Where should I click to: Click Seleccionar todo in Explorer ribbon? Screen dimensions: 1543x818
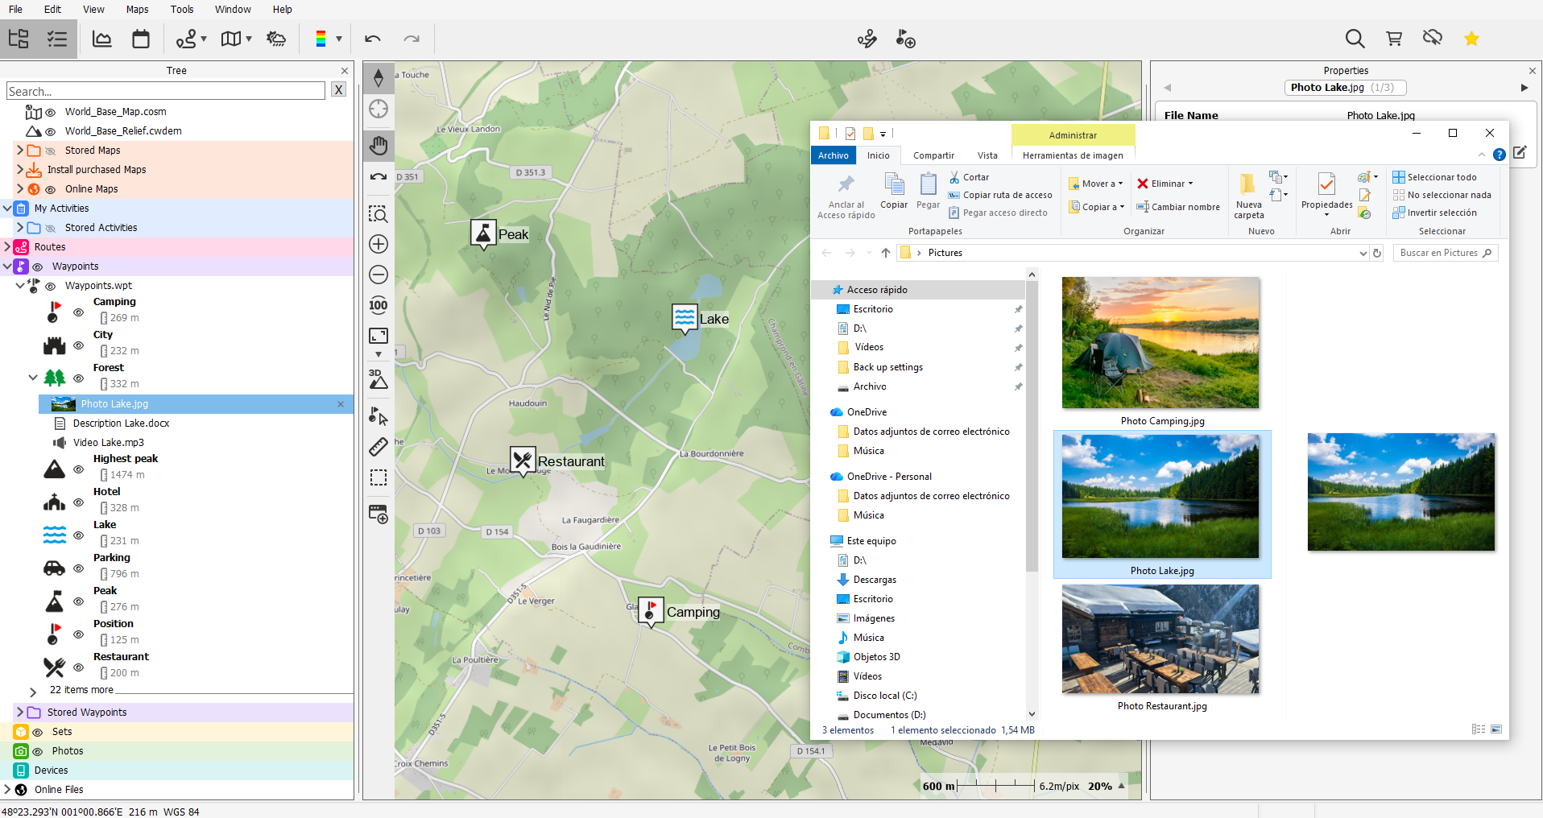[x=1435, y=177]
